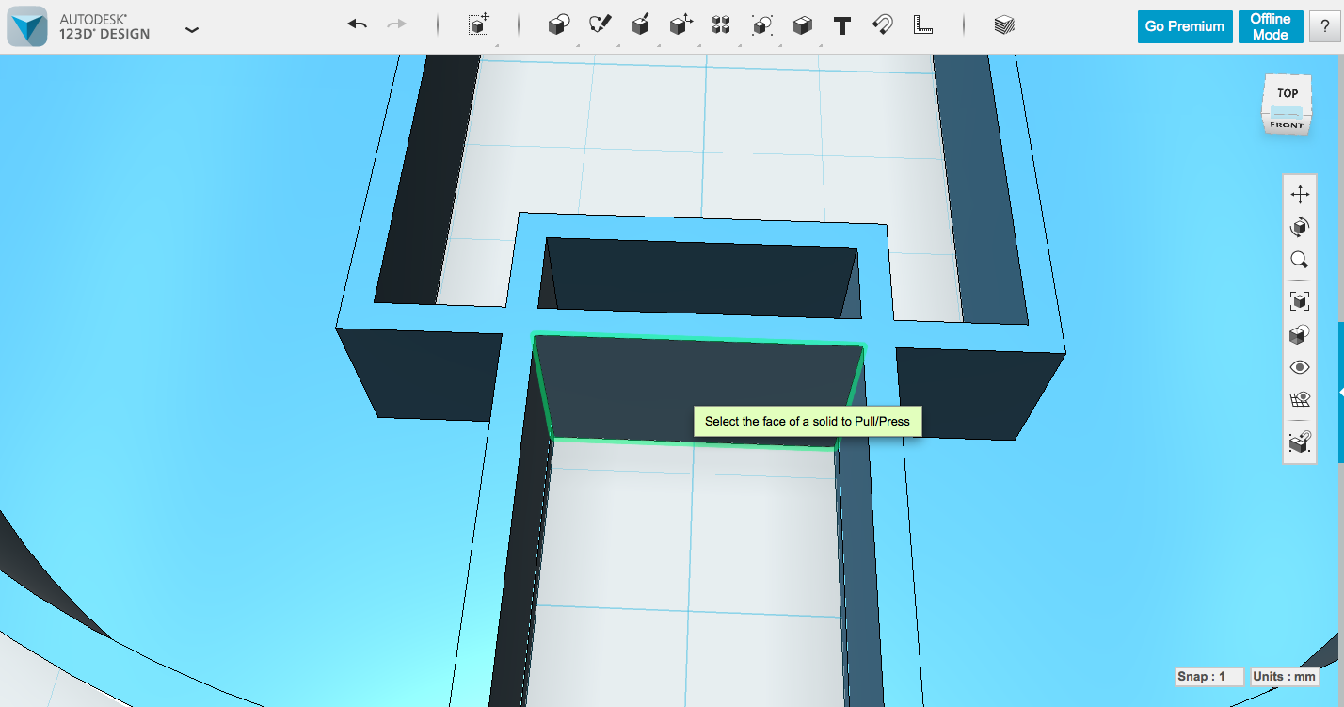Select the Text tool
The height and width of the screenshot is (707, 1344).
tap(842, 25)
